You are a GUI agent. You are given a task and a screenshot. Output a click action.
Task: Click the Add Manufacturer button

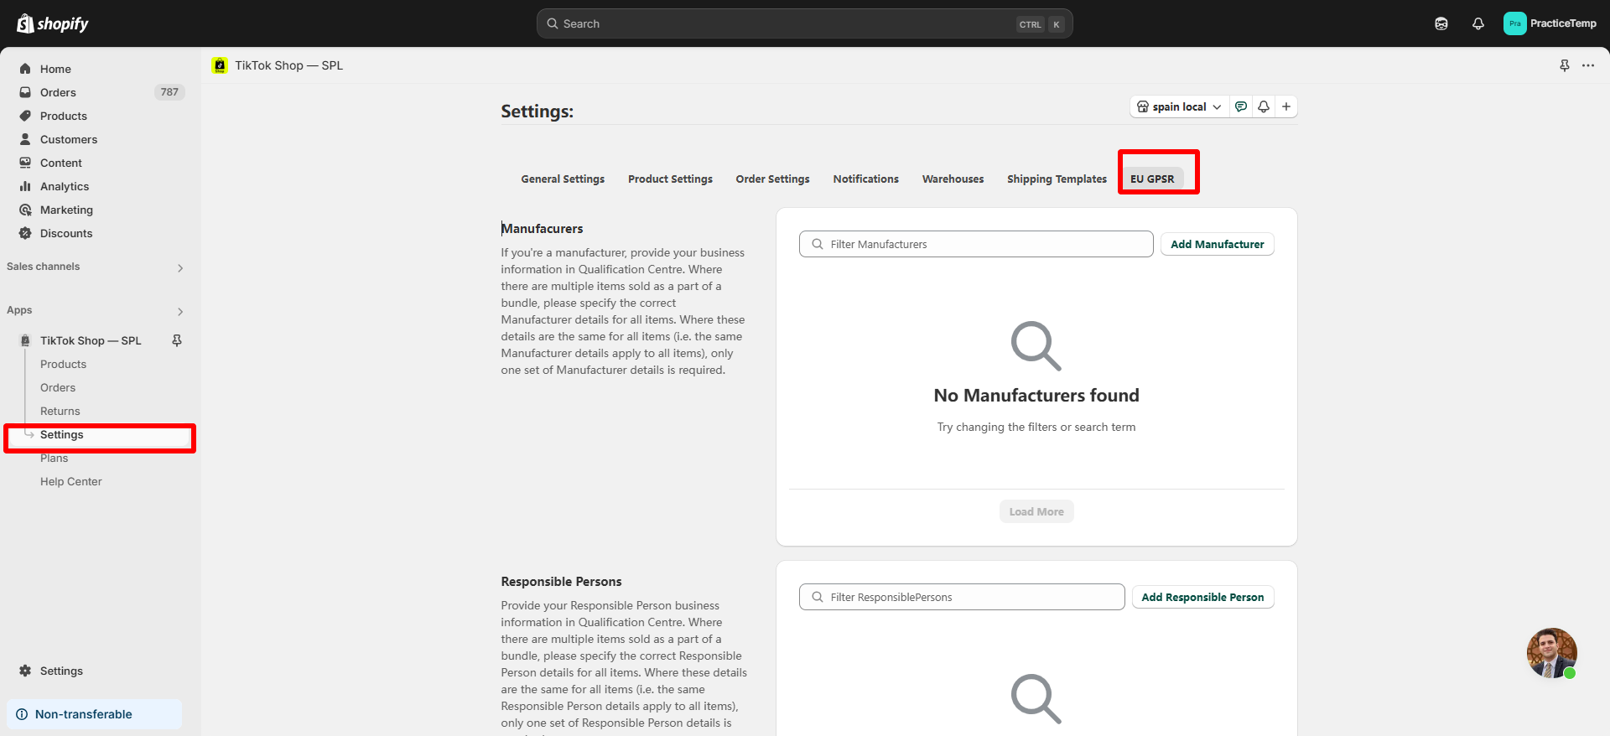1217,244
